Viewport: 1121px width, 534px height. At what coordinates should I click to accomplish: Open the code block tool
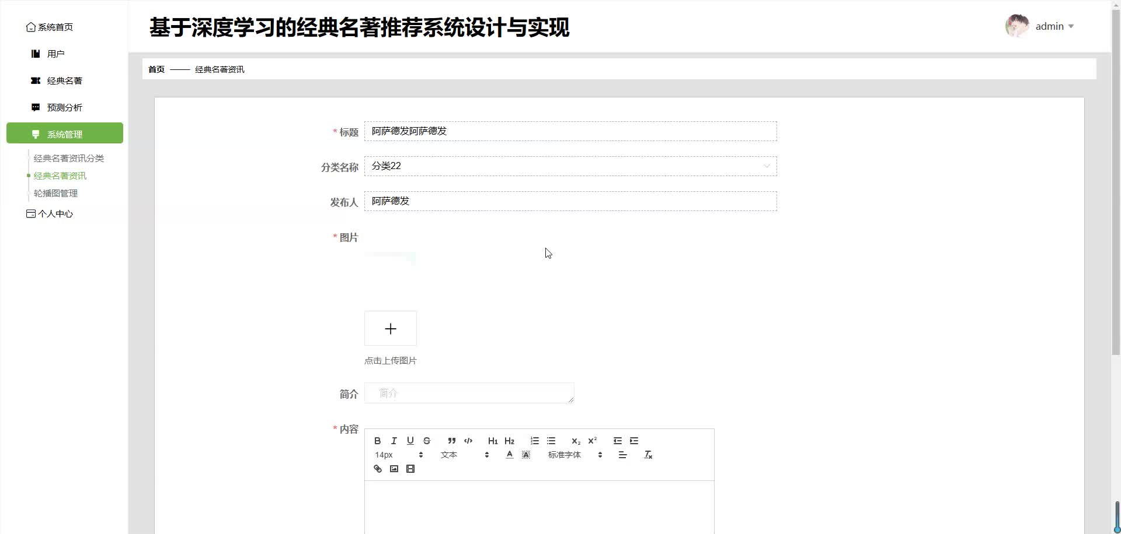(468, 440)
